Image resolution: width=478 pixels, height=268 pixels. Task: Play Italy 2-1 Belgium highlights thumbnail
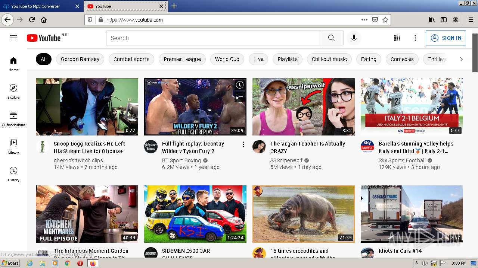point(412,107)
